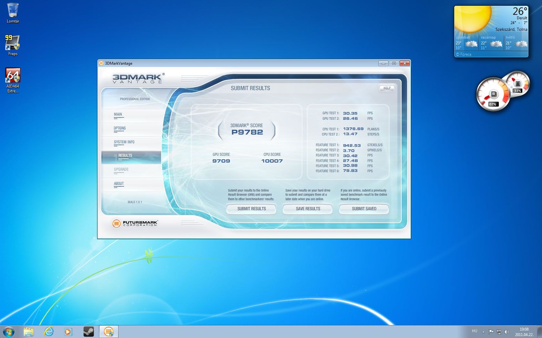542x338 pixels.
Task: Click GPU TEST 2 value 26.46
Action: click(350, 118)
